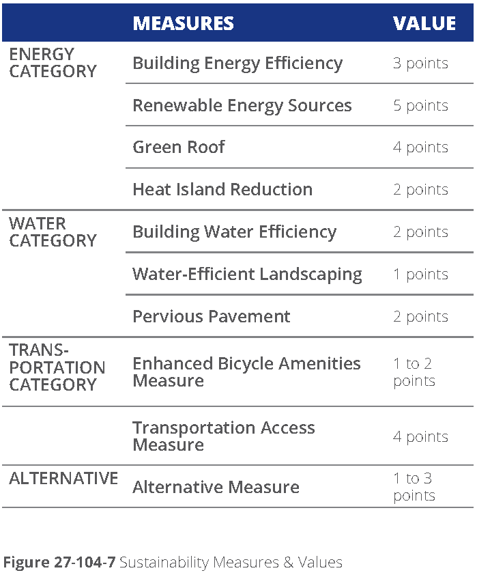
Task: Click the Building Energy Efficiency row
Action: tap(237, 64)
